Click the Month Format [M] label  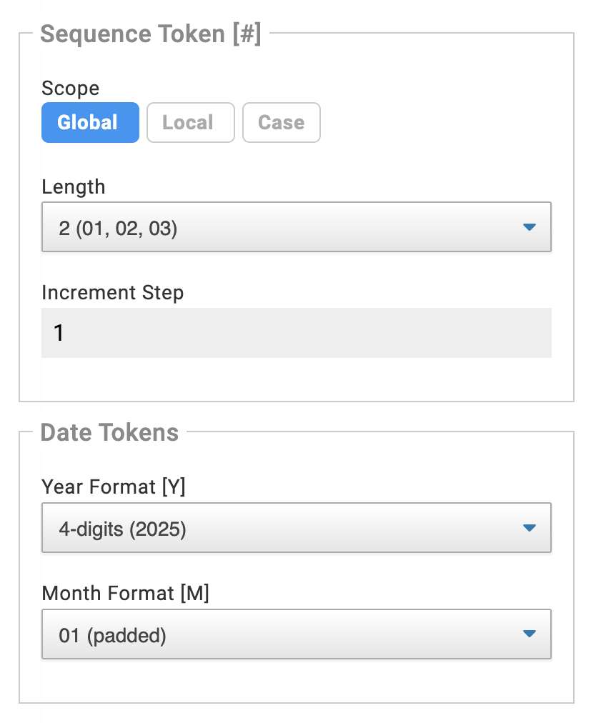[125, 593]
